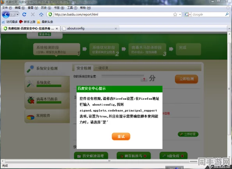Click the 立即修复 green button

[188, 134]
